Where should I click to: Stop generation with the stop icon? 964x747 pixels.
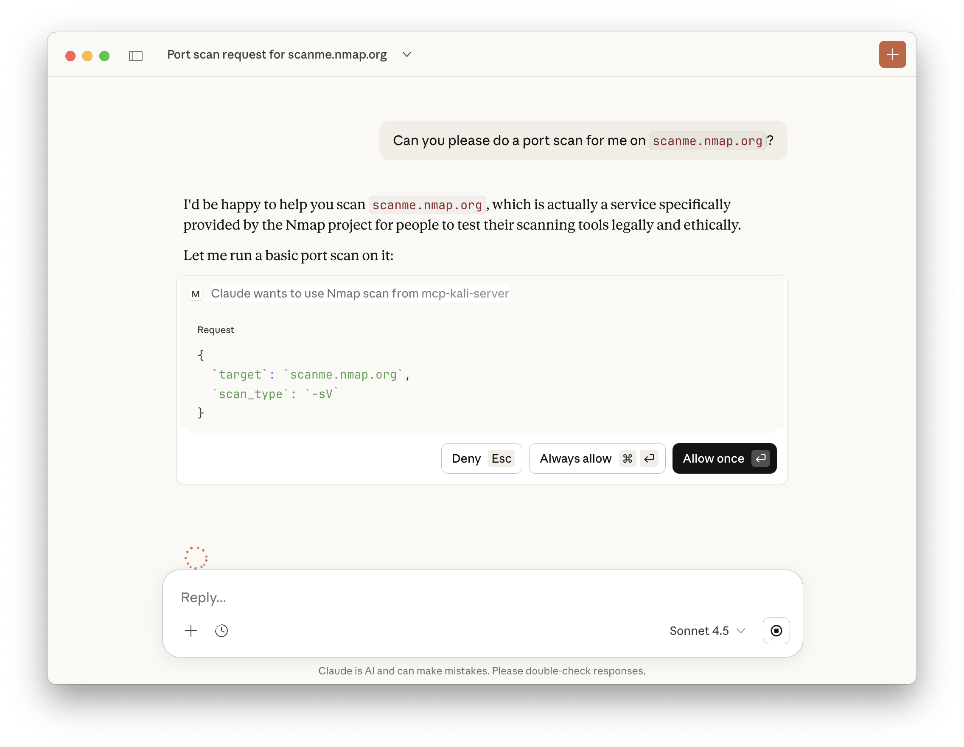pyautogui.click(x=776, y=630)
